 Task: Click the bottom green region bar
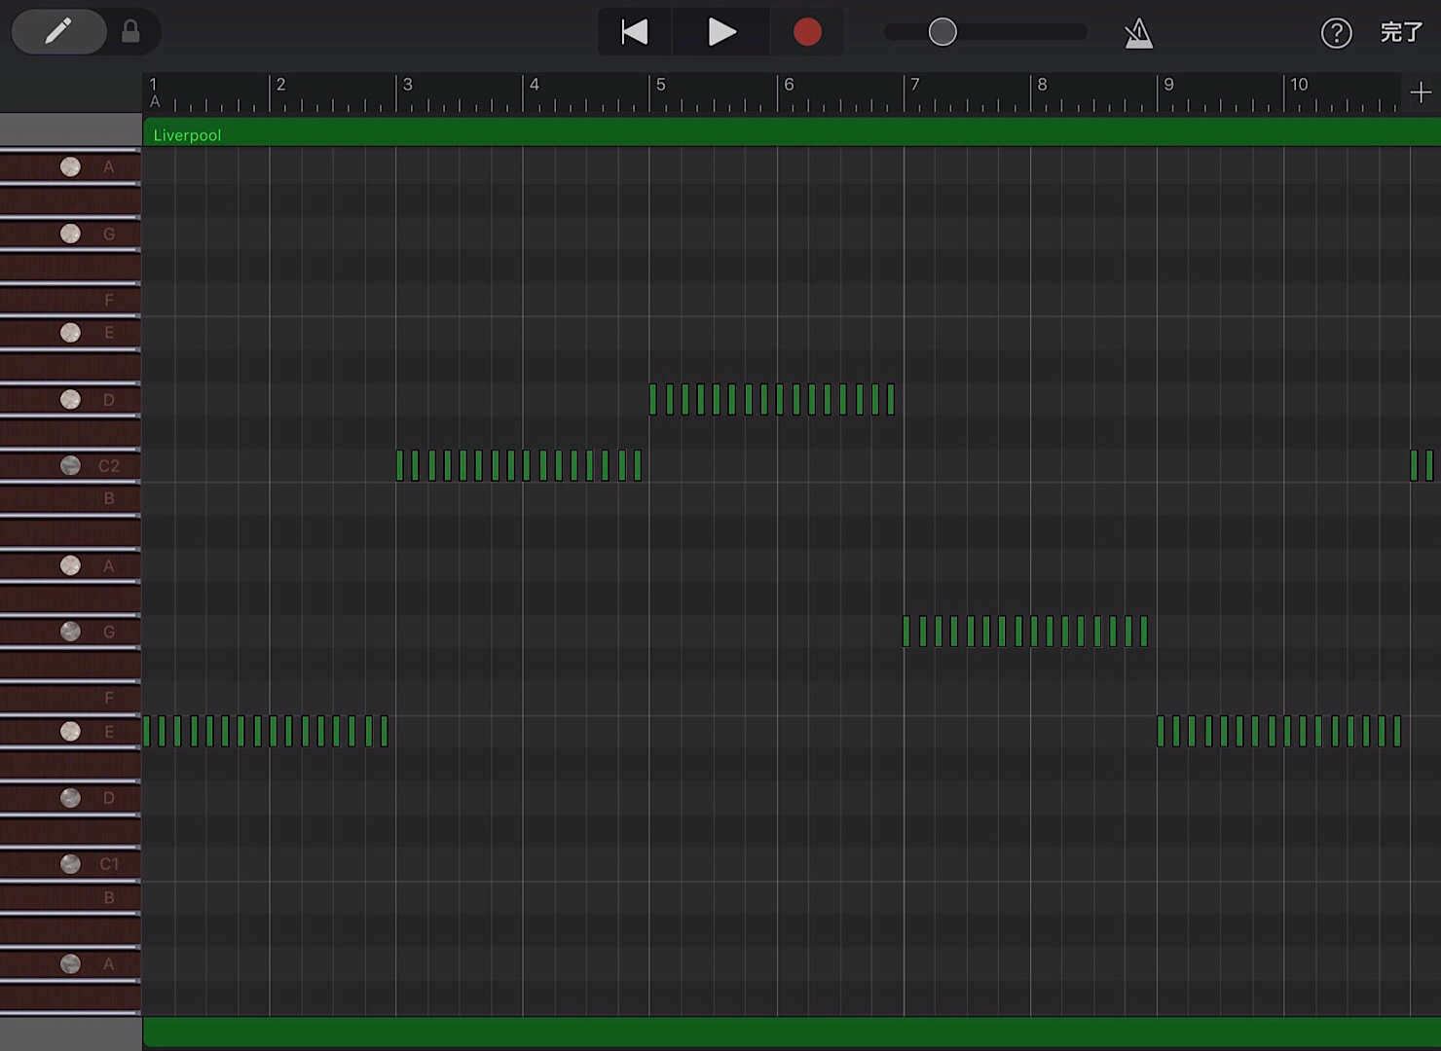792,1033
